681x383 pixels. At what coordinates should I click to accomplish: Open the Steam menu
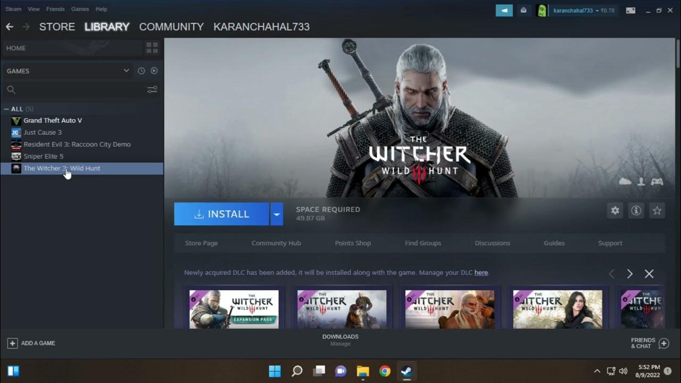click(x=13, y=9)
